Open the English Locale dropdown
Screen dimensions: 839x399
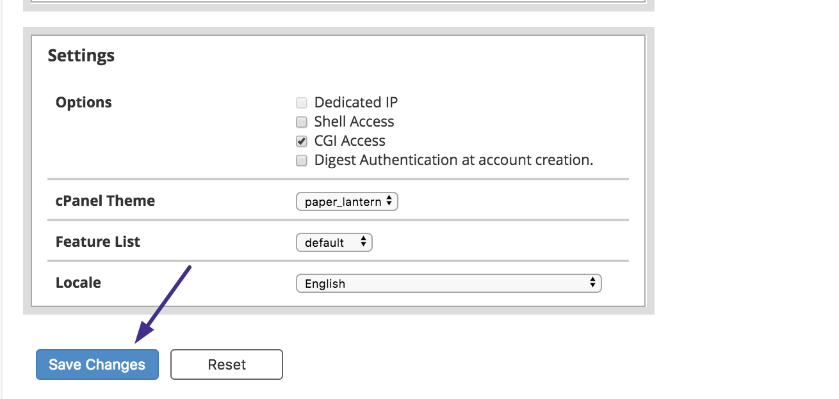point(448,284)
